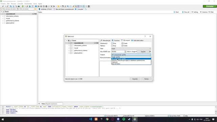Image resolution: width=217 pixels, height=122 pixels.
Task: Switch to Bulk table editor tab
Action: (x=137, y=41)
